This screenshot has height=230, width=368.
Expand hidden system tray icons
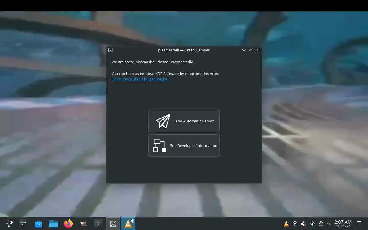tap(329, 224)
